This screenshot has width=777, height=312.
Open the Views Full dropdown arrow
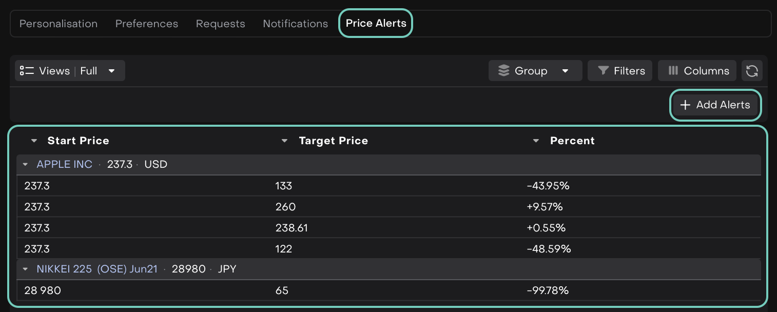tap(111, 71)
